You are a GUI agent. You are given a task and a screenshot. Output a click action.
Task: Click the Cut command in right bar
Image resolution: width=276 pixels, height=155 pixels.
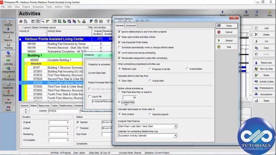264,41
